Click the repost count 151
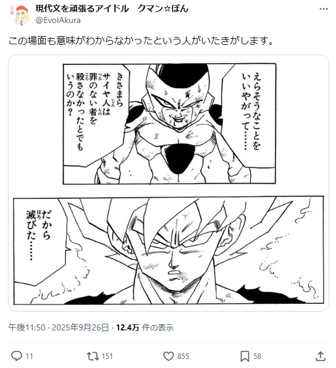The image size is (336, 368). [107, 356]
